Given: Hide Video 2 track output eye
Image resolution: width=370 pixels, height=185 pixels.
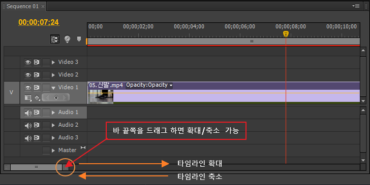Looking at the screenshot, I should point(28,75).
